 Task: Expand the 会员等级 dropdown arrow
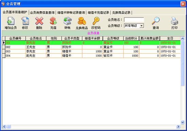coord(141,26)
